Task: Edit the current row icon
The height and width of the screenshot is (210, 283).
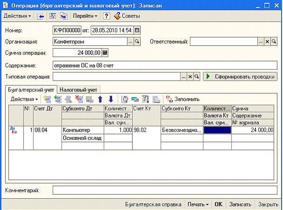Action: [68, 99]
